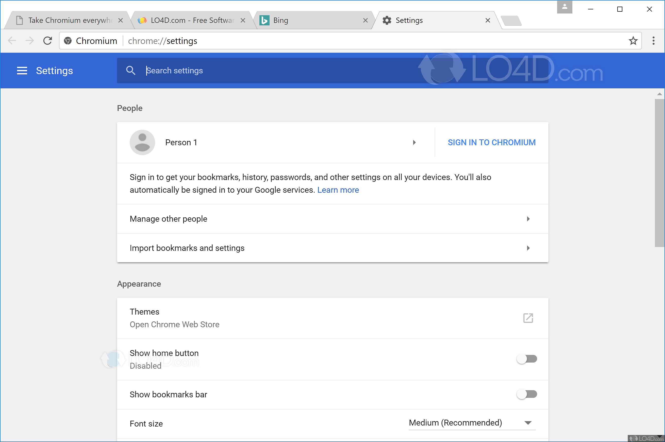Close the Bing tab
This screenshot has width=665, height=442.
coord(365,20)
